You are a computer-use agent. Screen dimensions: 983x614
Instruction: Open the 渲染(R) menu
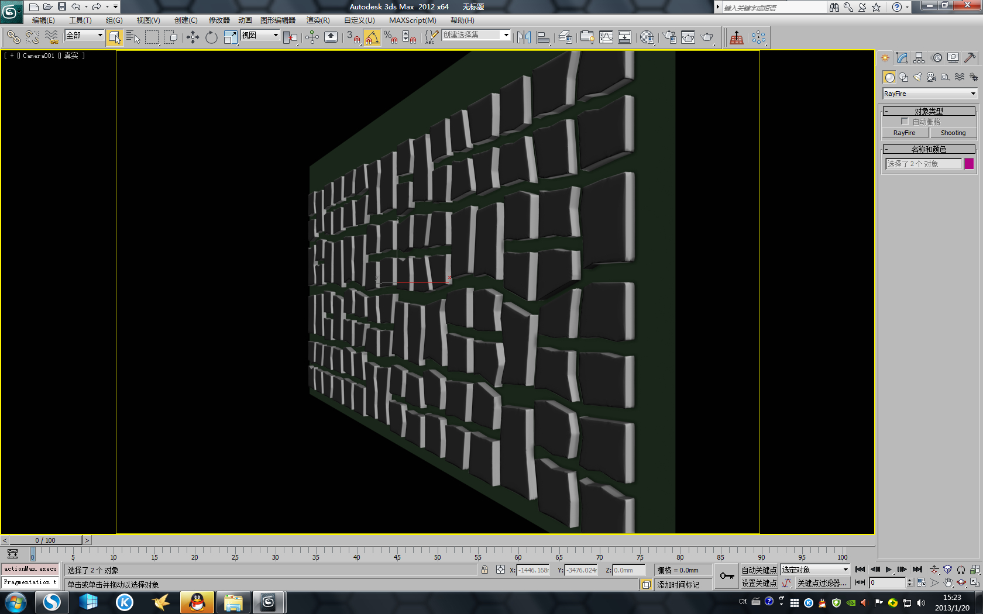[318, 20]
